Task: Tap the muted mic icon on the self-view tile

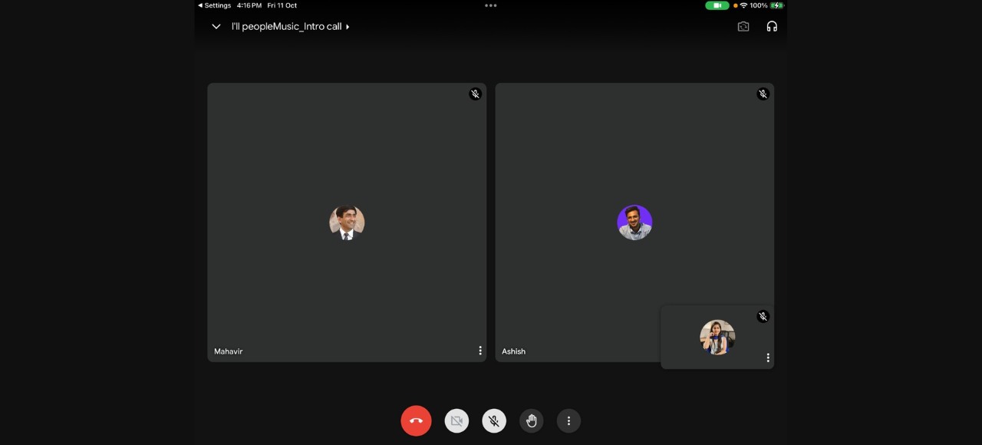Action: 763,316
